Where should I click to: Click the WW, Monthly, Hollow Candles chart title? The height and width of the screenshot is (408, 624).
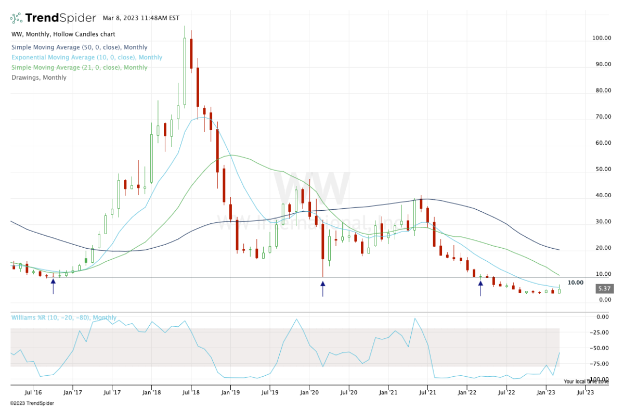(62, 34)
